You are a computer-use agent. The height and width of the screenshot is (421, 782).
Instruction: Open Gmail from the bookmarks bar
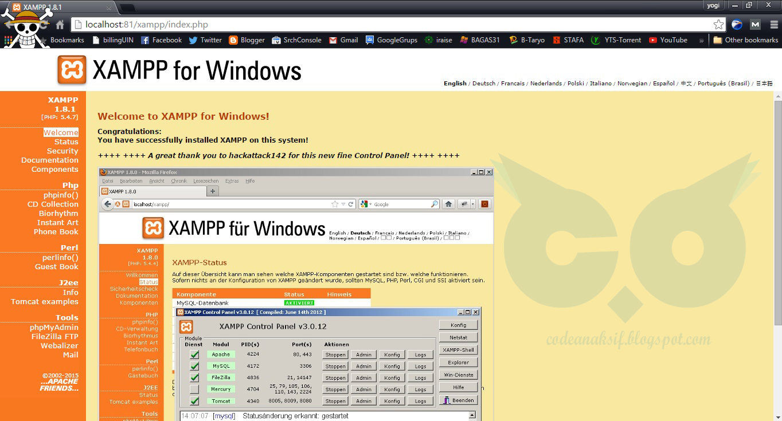click(343, 40)
